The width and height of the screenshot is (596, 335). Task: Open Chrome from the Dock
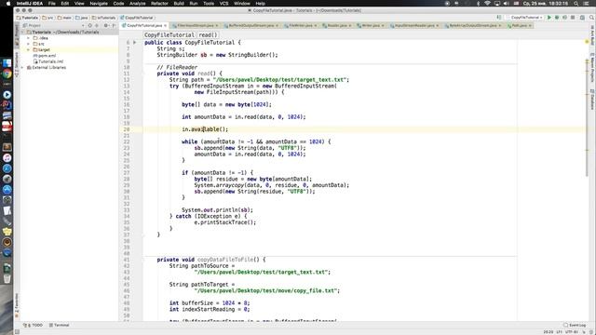(x=7, y=74)
